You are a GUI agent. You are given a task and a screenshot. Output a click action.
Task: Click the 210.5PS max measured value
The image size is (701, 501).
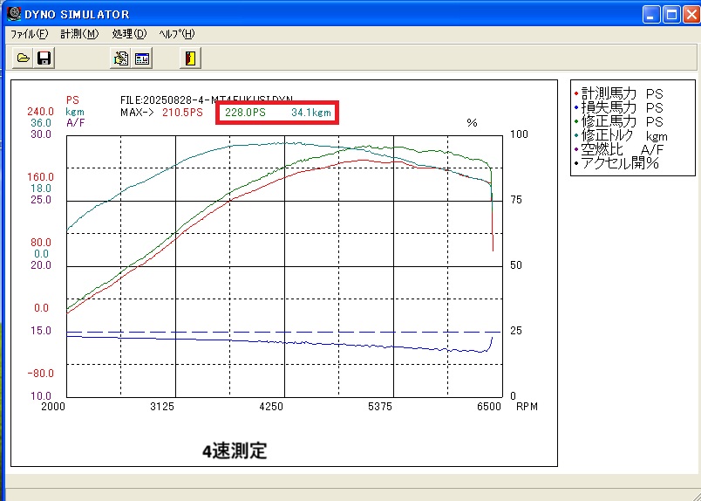point(182,113)
